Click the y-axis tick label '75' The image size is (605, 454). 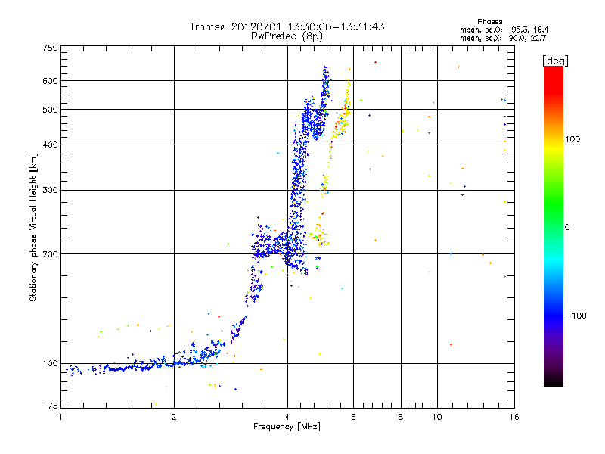[x=53, y=406]
